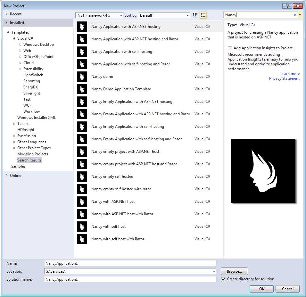
Task: Open dialog help via the question mark icon
Action: (x=287, y=6)
